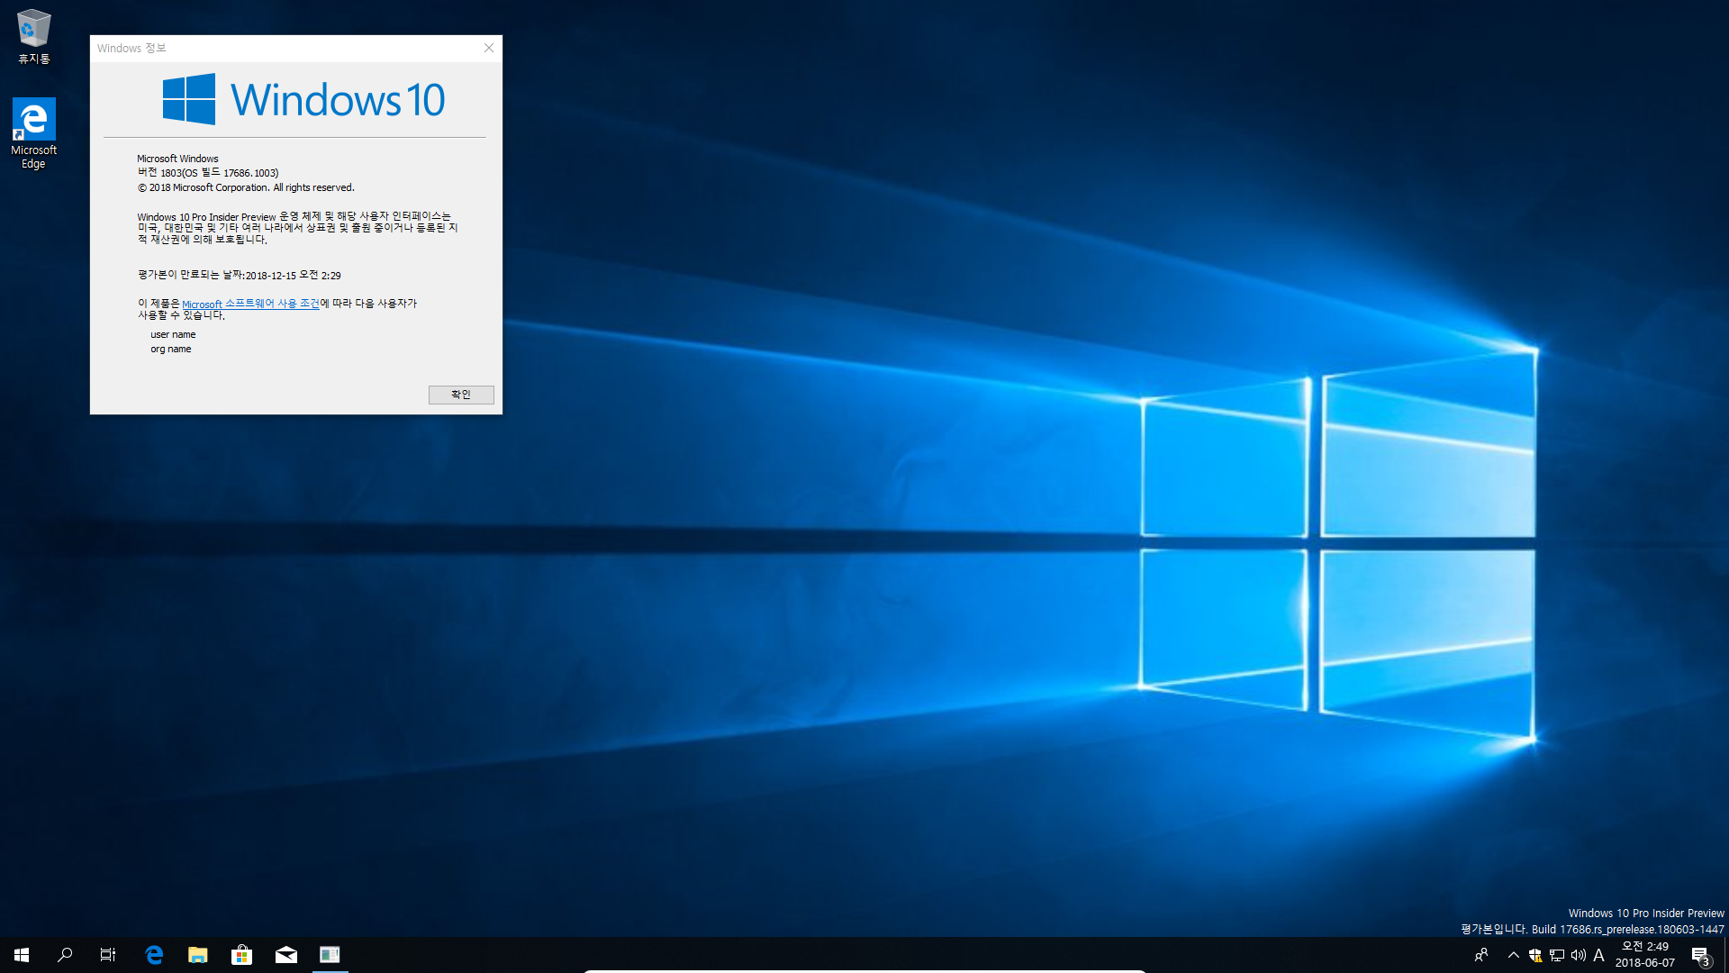The height and width of the screenshot is (973, 1729).
Task: Open the clock and date flyout
Action: (1645, 955)
